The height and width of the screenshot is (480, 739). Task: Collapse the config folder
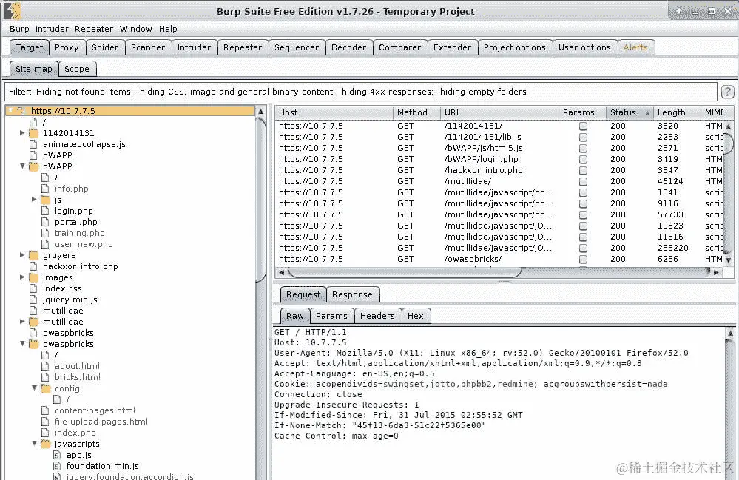[34, 388]
